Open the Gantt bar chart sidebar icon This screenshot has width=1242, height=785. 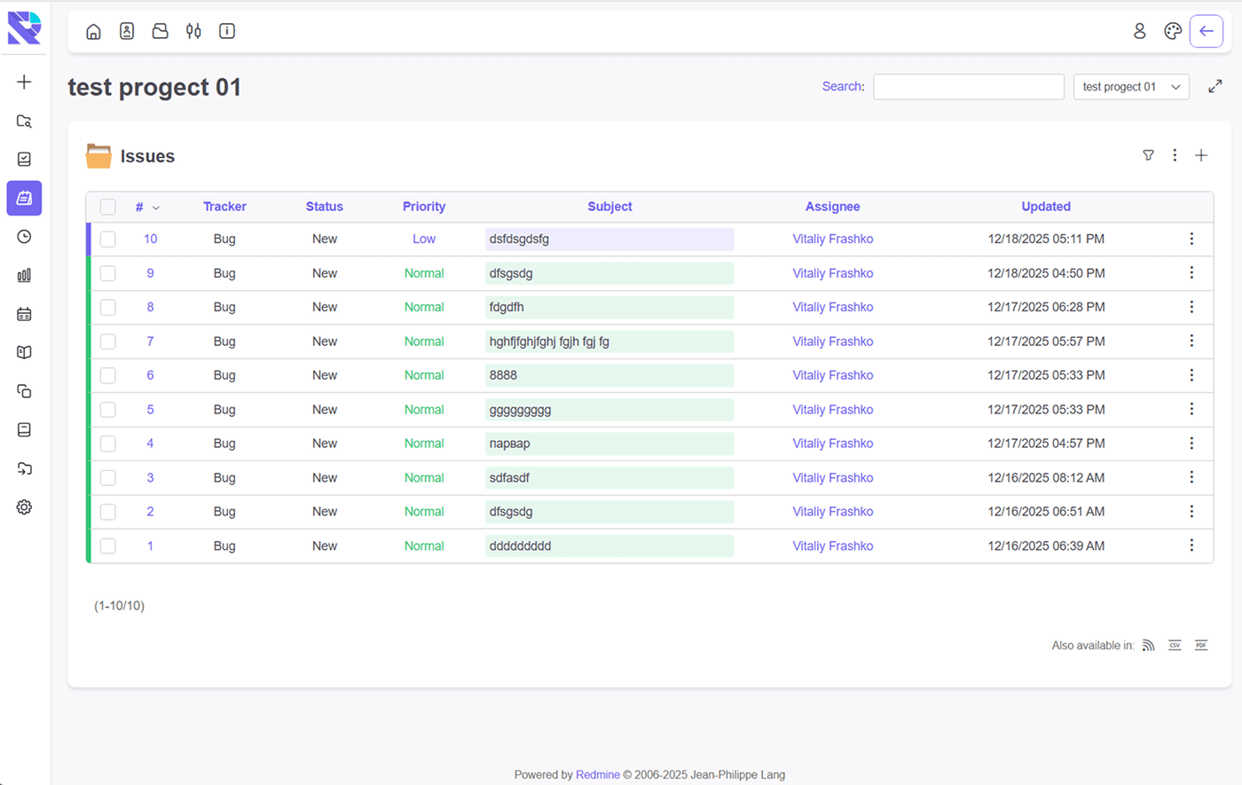[24, 275]
